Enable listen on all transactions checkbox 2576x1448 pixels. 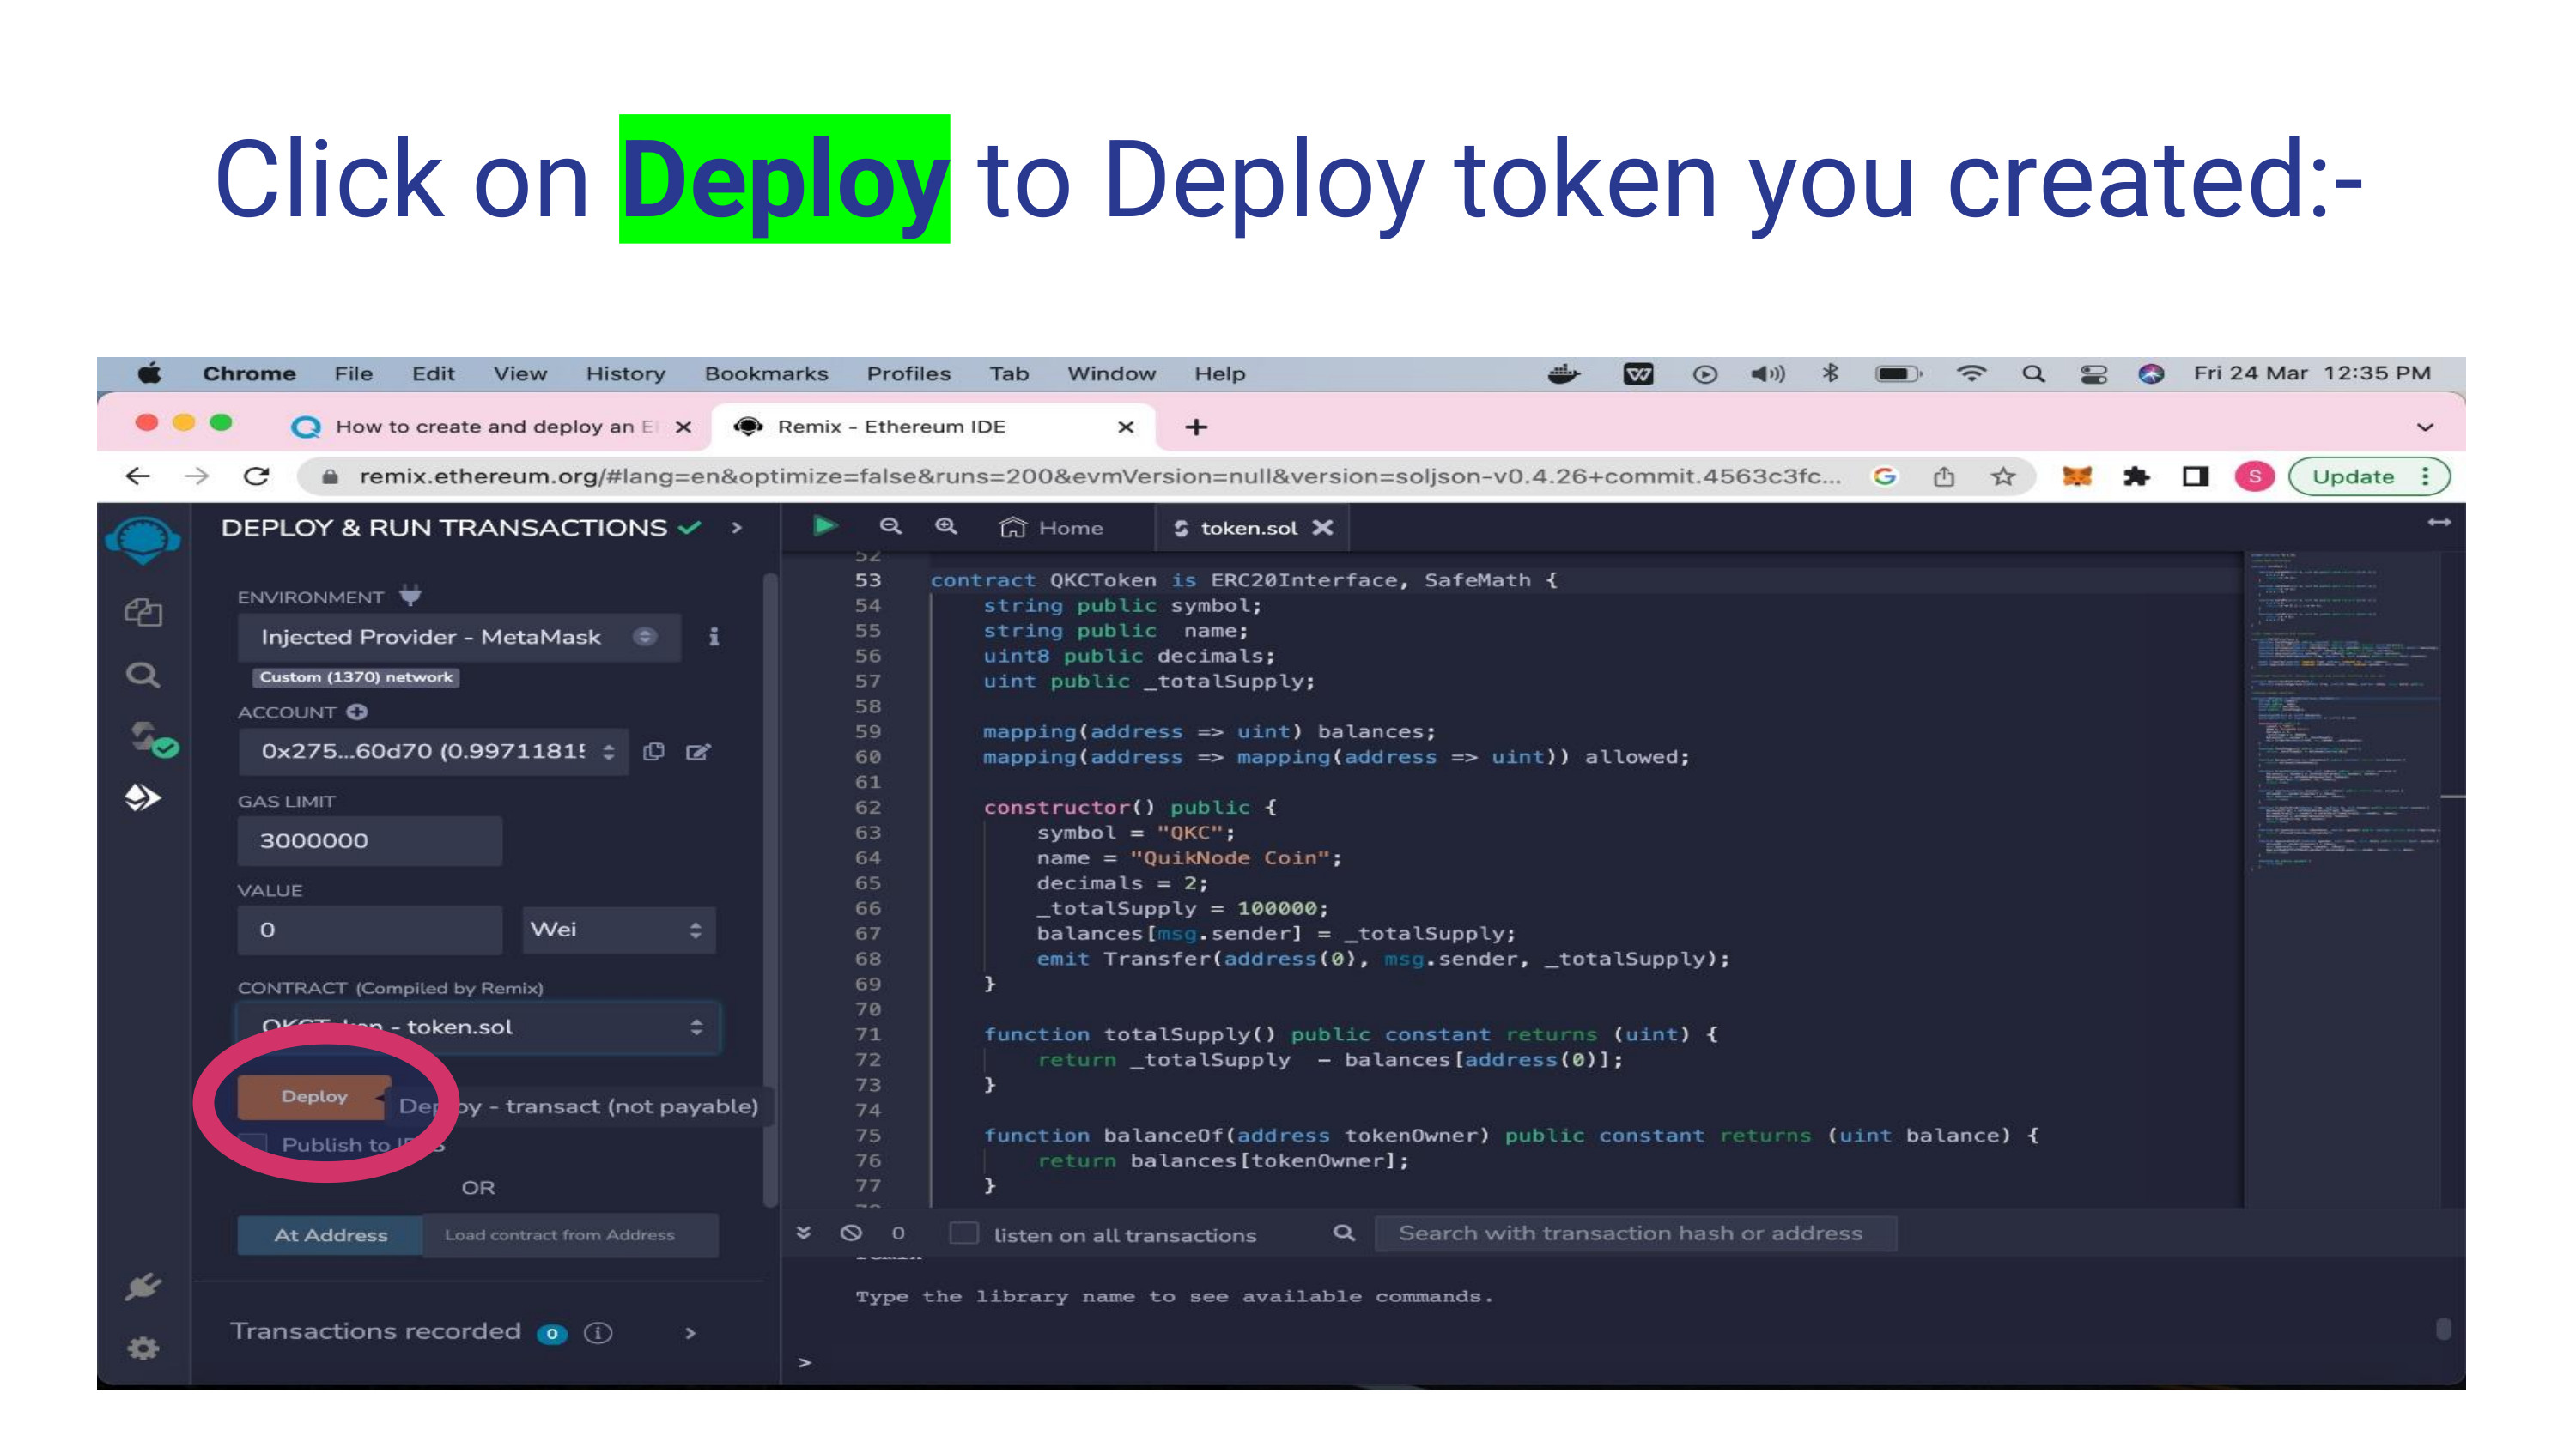point(963,1233)
